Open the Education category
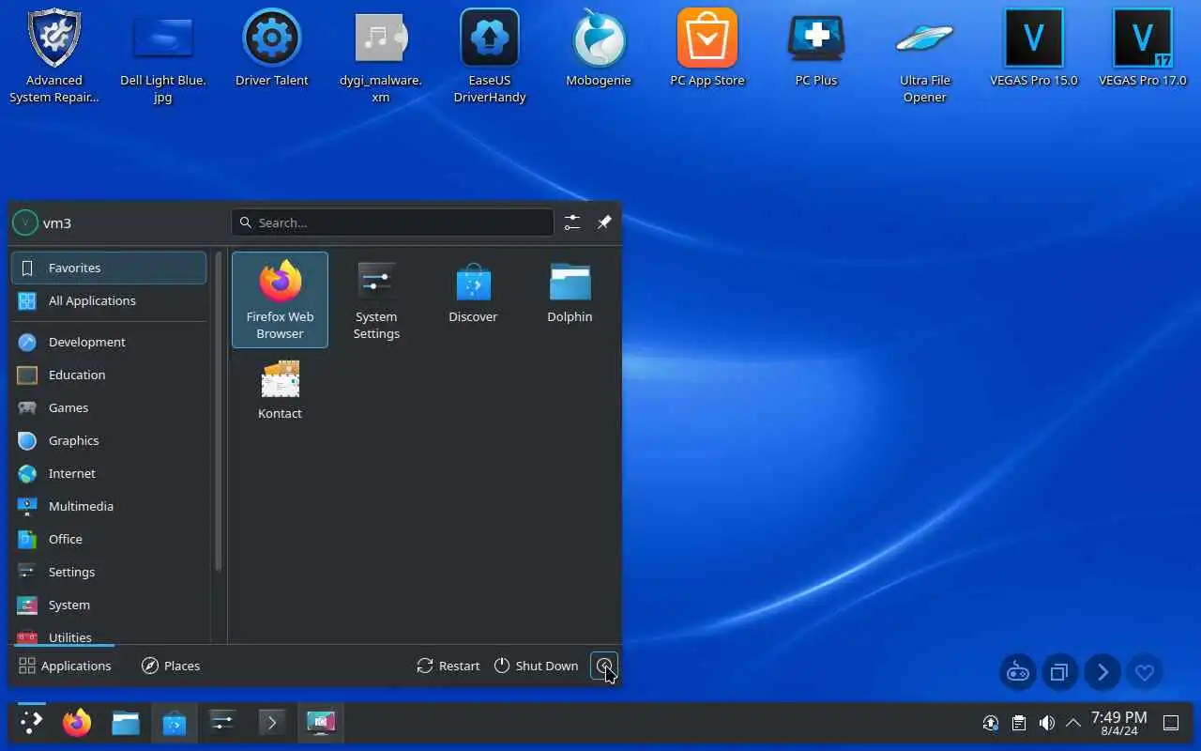 (x=109, y=375)
